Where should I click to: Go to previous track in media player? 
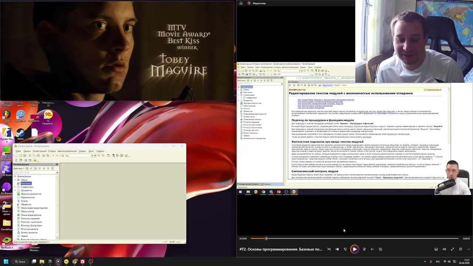click(337, 249)
